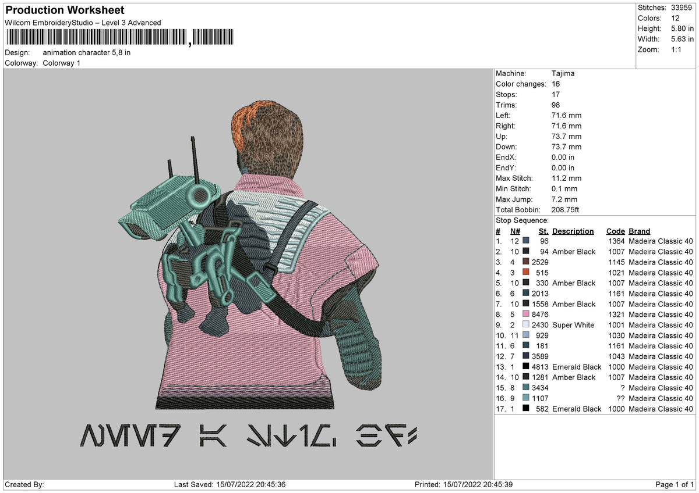The image size is (699, 493).
Task: Click the light blue swatch in row 10
Action: point(526,335)
